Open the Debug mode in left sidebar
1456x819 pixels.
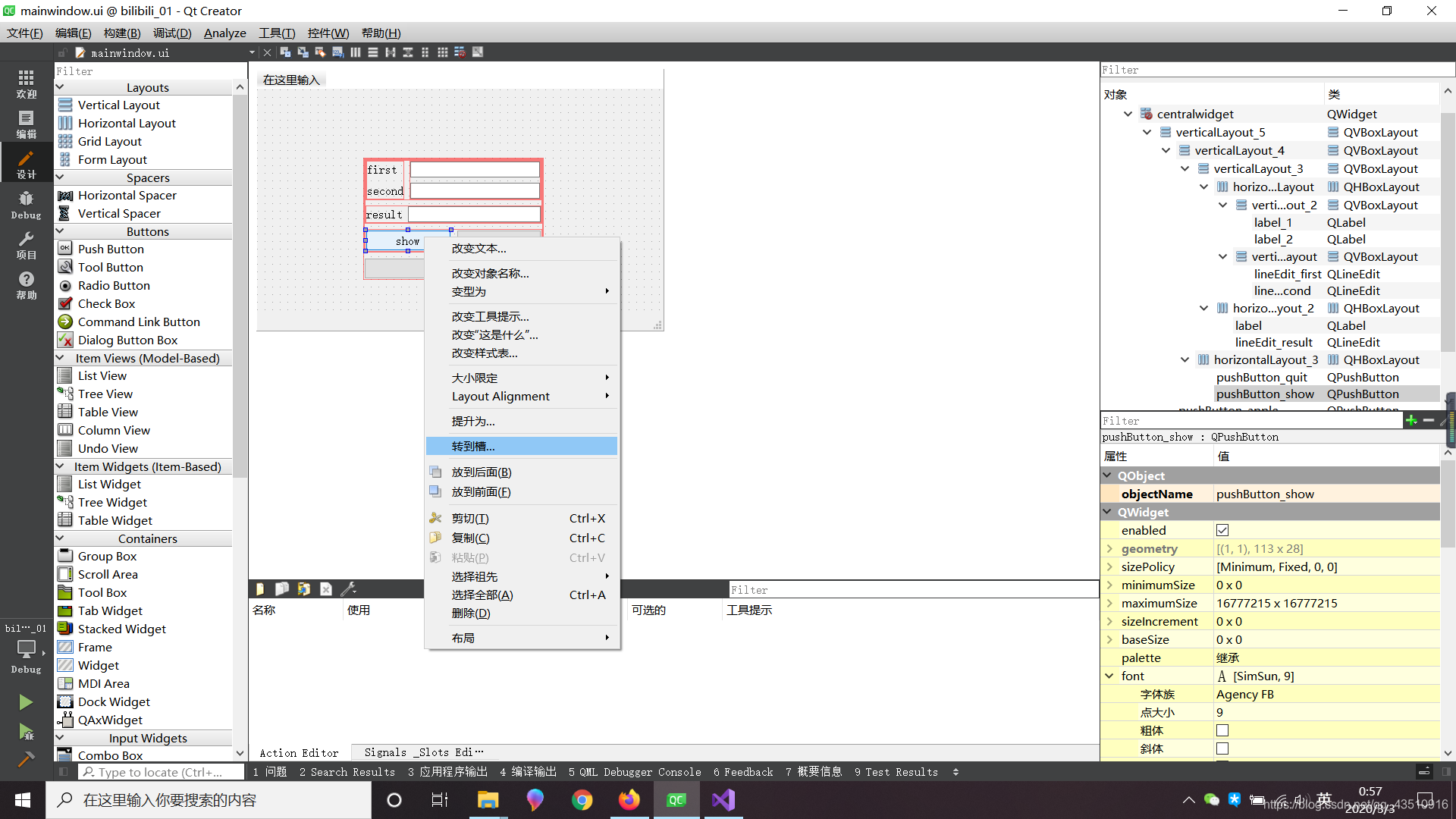26,205
